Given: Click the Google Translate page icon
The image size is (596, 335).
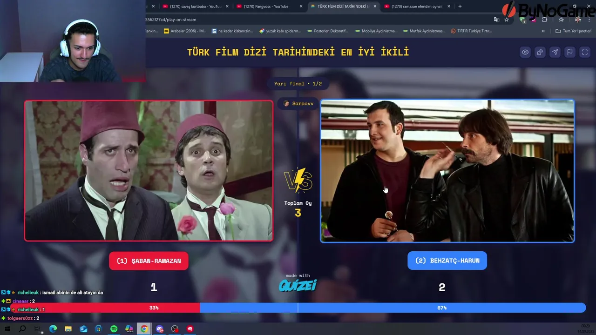Looking at the screenshot, I should tap(496, 20).
